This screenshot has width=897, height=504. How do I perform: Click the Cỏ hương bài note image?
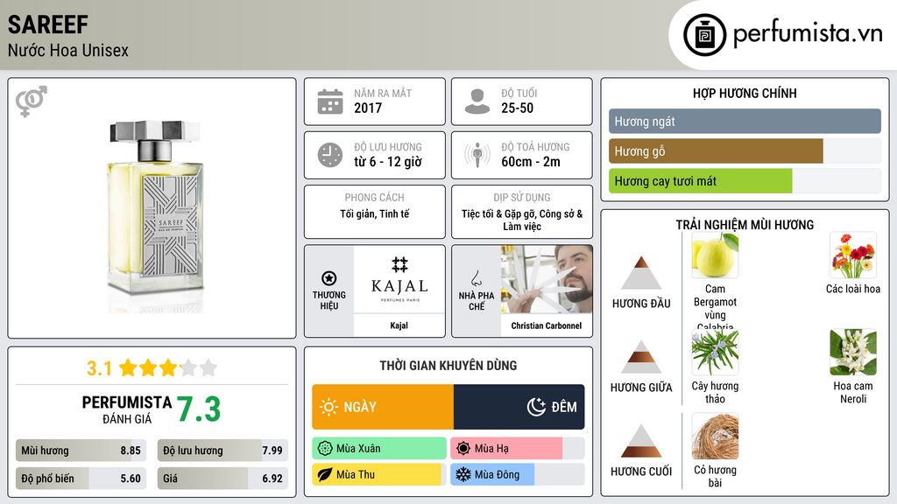click(x=715, y=436)
